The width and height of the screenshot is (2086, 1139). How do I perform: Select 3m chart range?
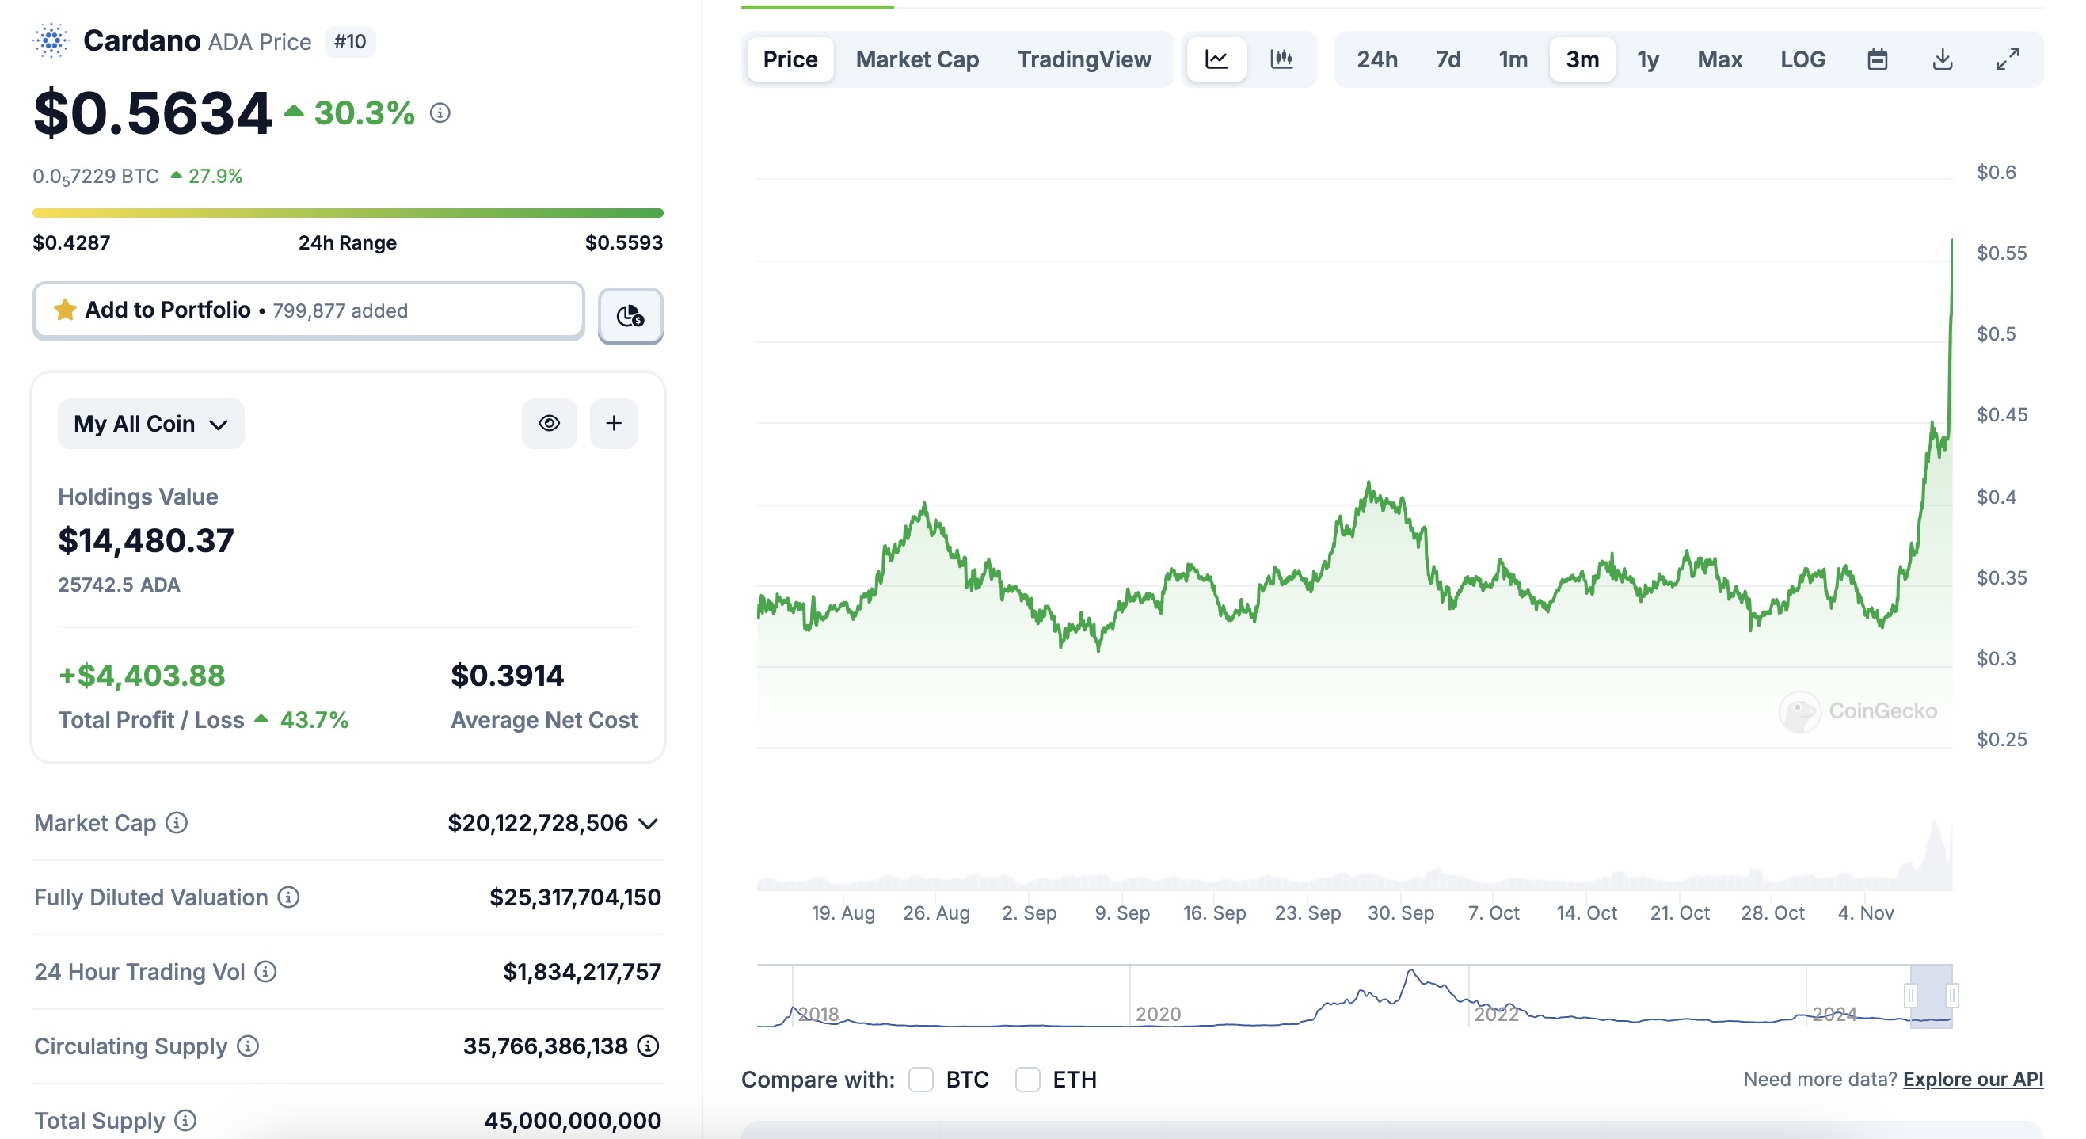1582,59
